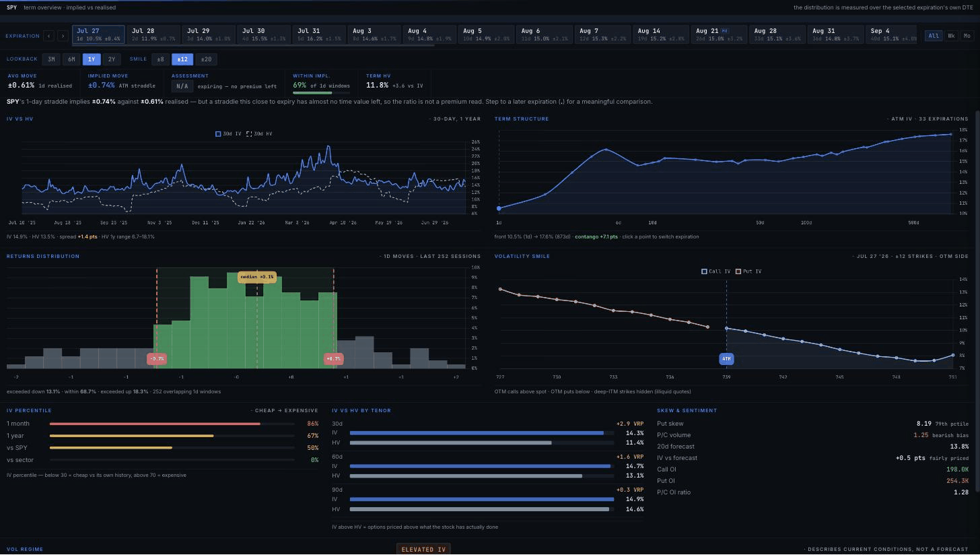Select the Aug 6 expiration tab
Image resolution: width=980 pixels, height=555 pixels.
pos(544,35)
